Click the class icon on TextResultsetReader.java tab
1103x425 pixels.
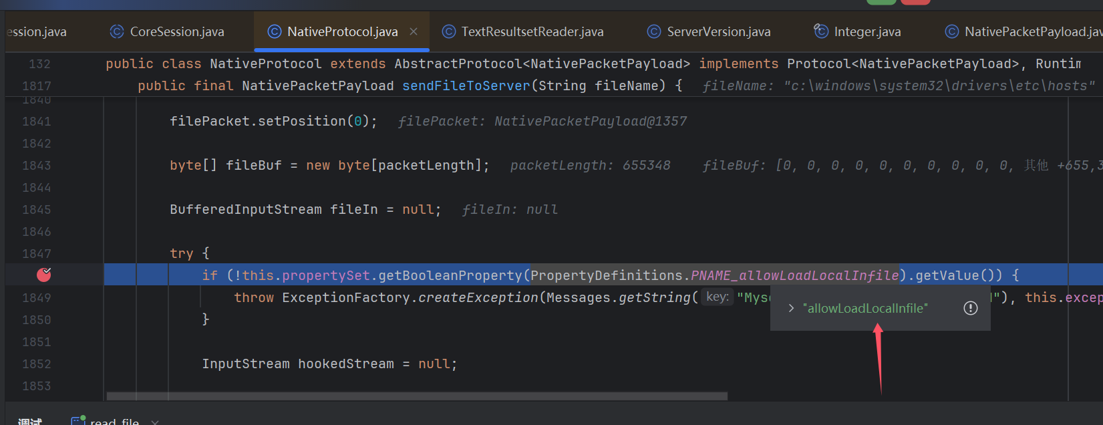tap(449, 31)
